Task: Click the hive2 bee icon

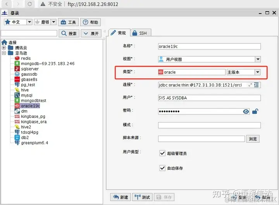Action: [17, 127]
